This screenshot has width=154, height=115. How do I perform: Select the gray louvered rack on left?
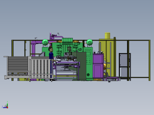(18, 64)
